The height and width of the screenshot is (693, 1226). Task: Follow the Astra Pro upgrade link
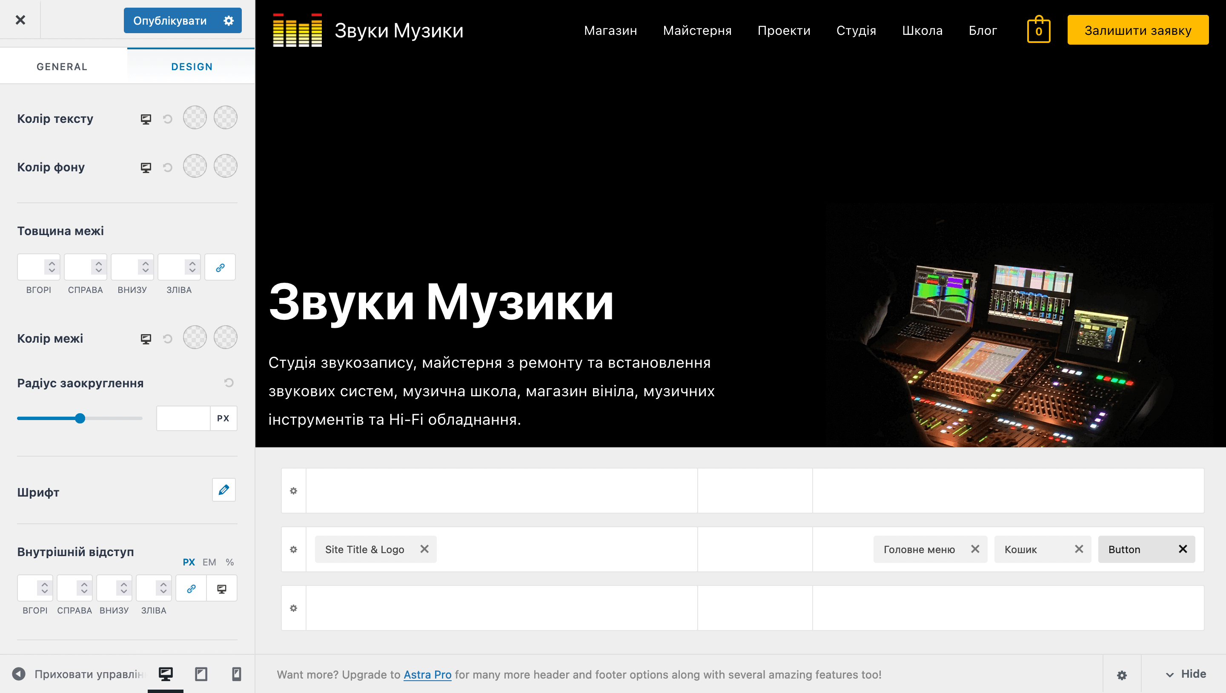[x=427, y=674]
